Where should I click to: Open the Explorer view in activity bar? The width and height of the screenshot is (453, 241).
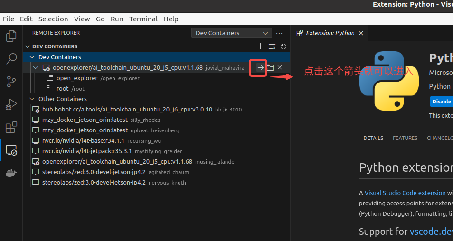pos(11,36)
